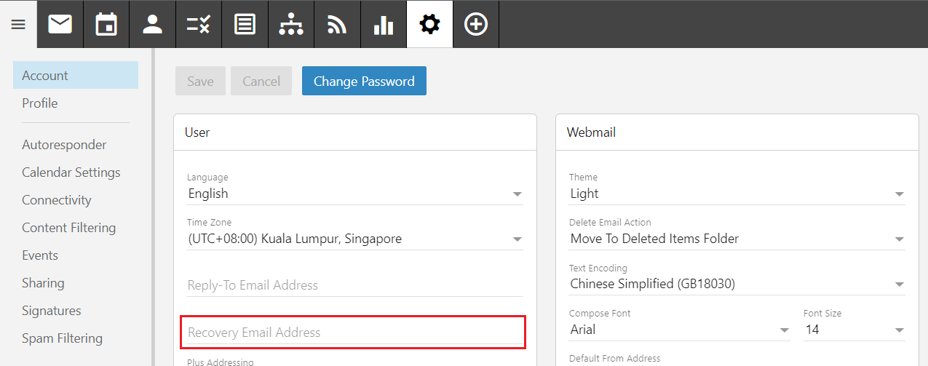The image size is (928, 366).
Task: Open the Reports bar chart icon
Action: (x=384, y=25)
